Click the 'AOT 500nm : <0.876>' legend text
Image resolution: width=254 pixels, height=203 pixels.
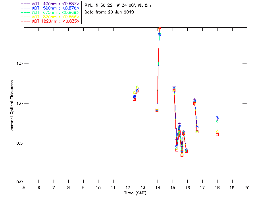point(56,8)
